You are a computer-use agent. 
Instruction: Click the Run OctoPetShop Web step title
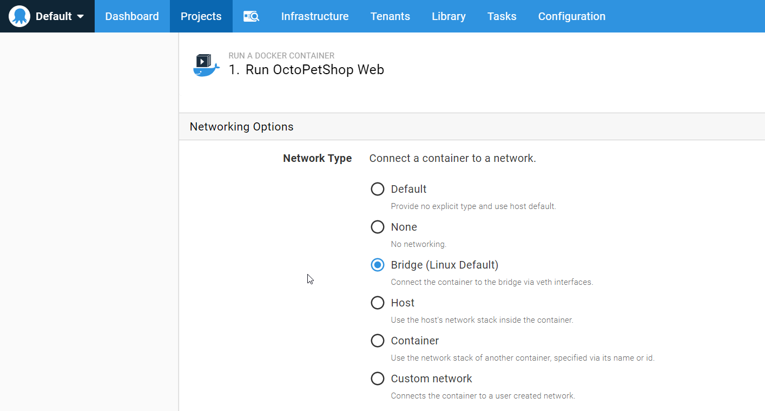click(314, 70)
